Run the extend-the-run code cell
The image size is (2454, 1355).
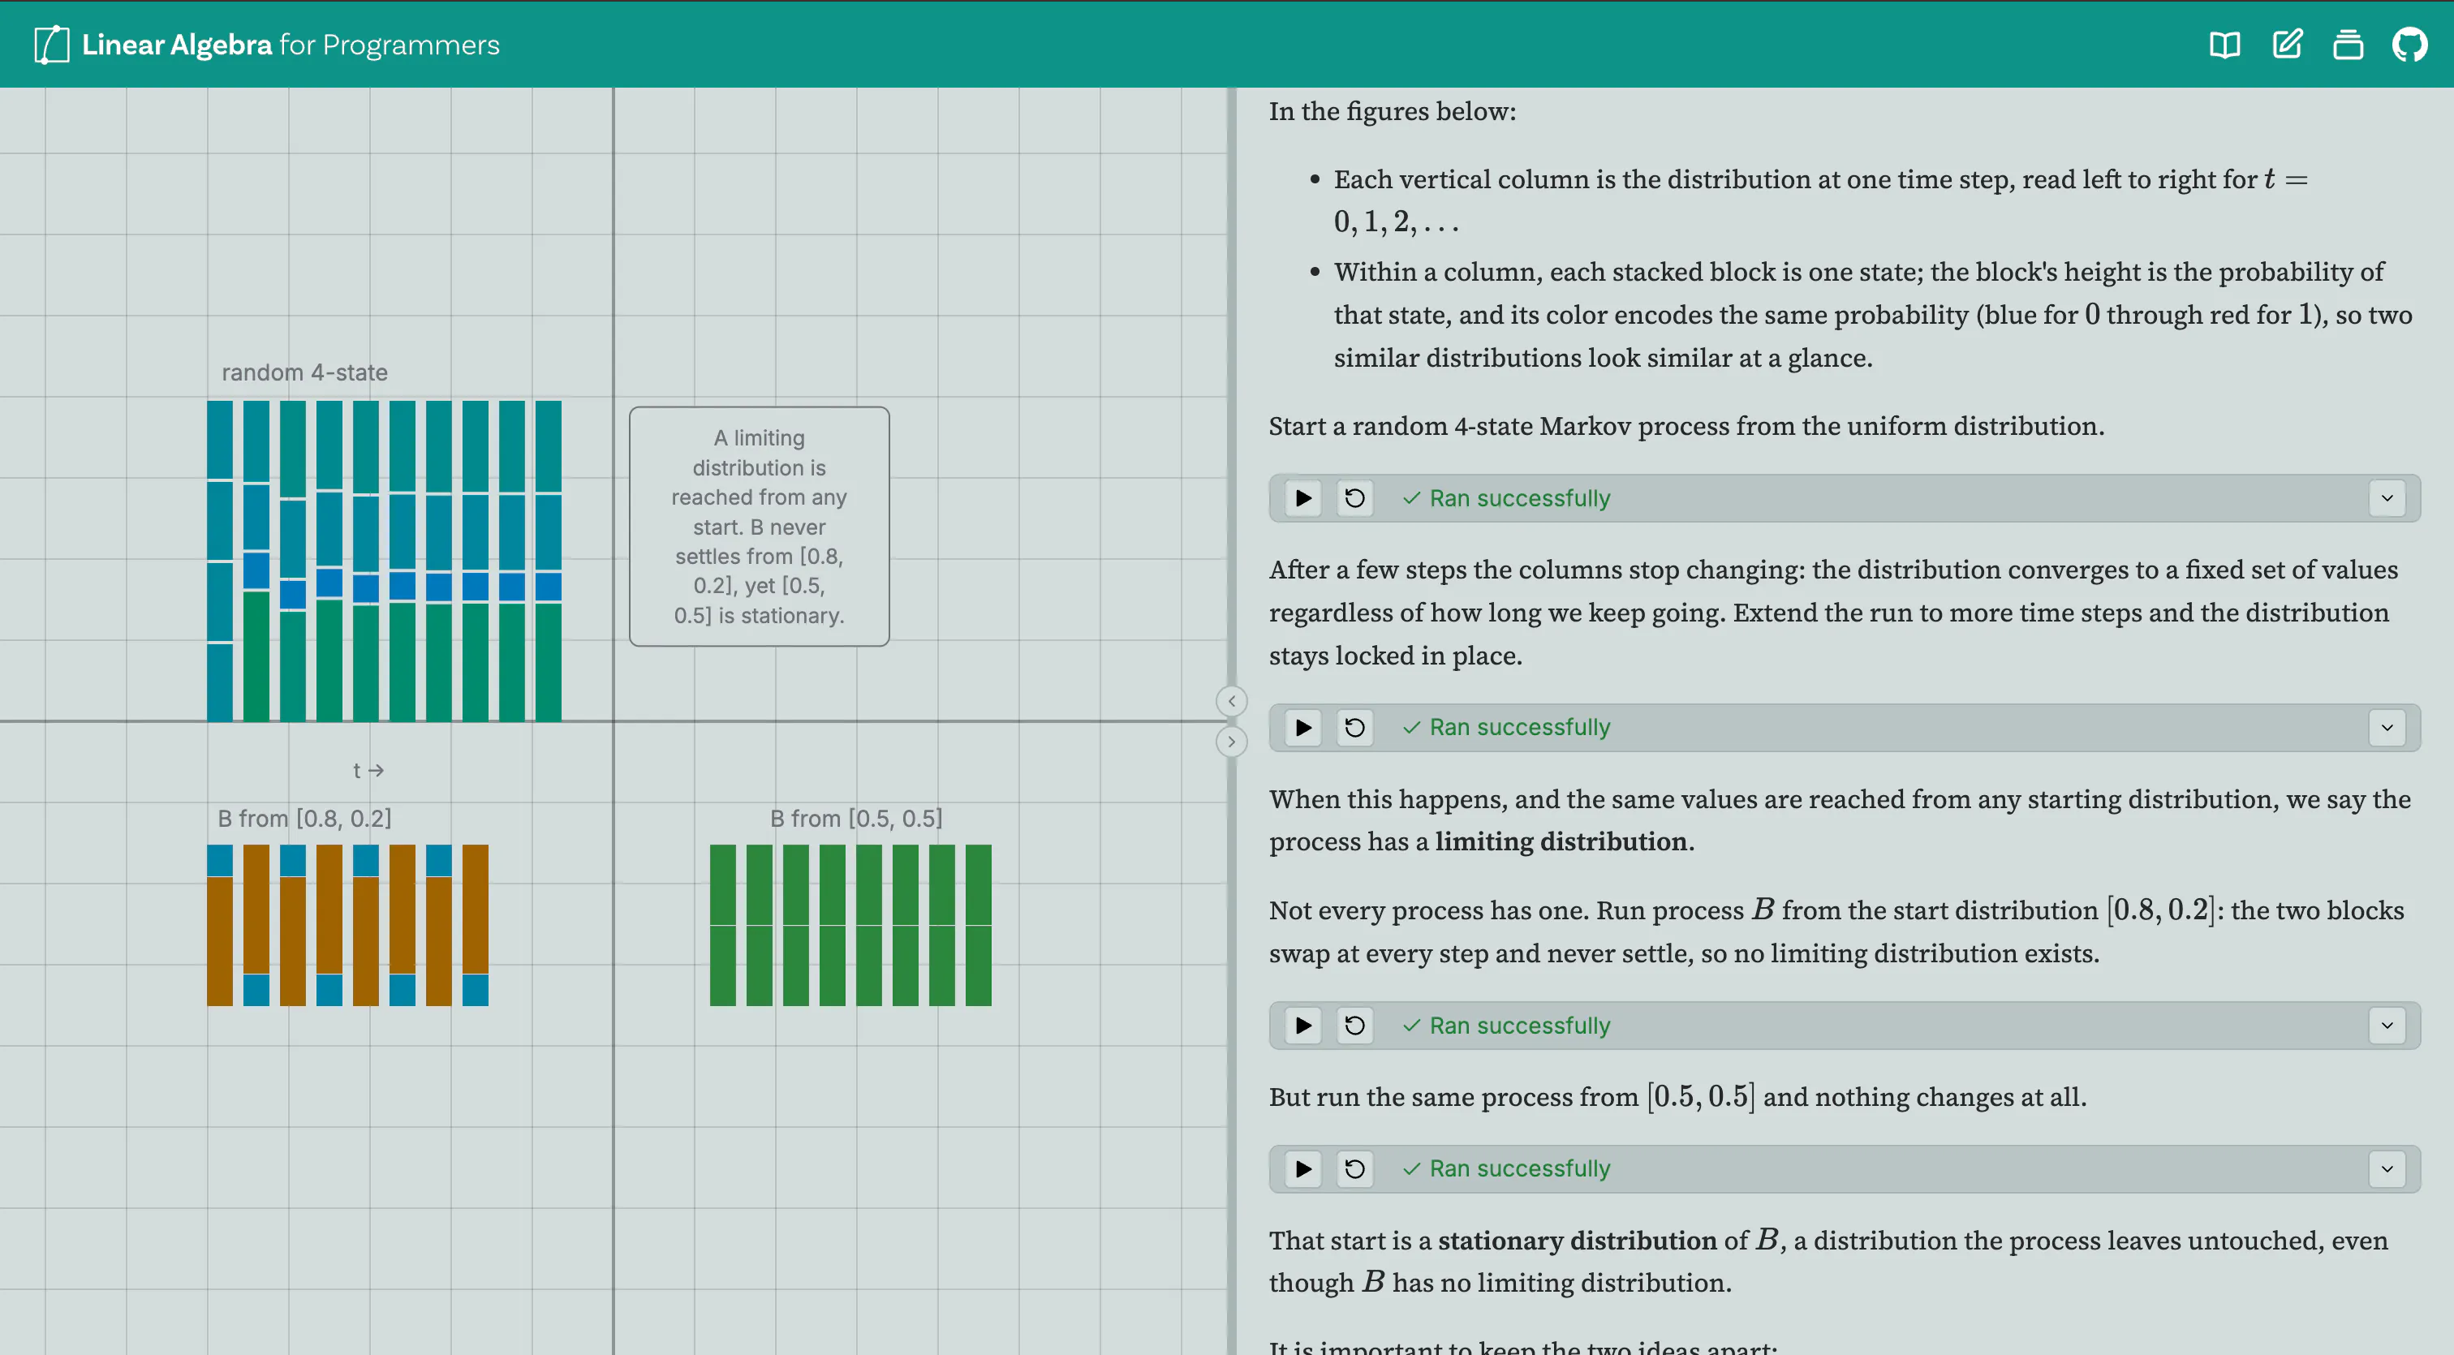tap(1303, 728)
